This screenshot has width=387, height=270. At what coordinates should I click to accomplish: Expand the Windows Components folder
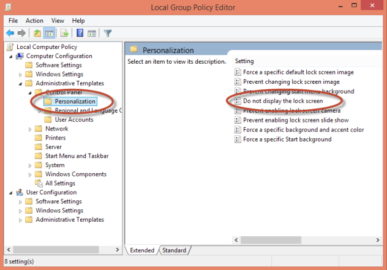(30, 174)
